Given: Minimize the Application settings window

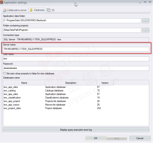Looking at the screenshot, I should point(140,2).
